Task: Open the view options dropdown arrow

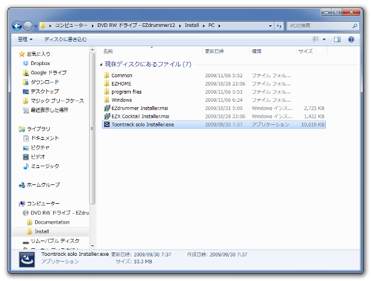Action: tap(324, 39)
